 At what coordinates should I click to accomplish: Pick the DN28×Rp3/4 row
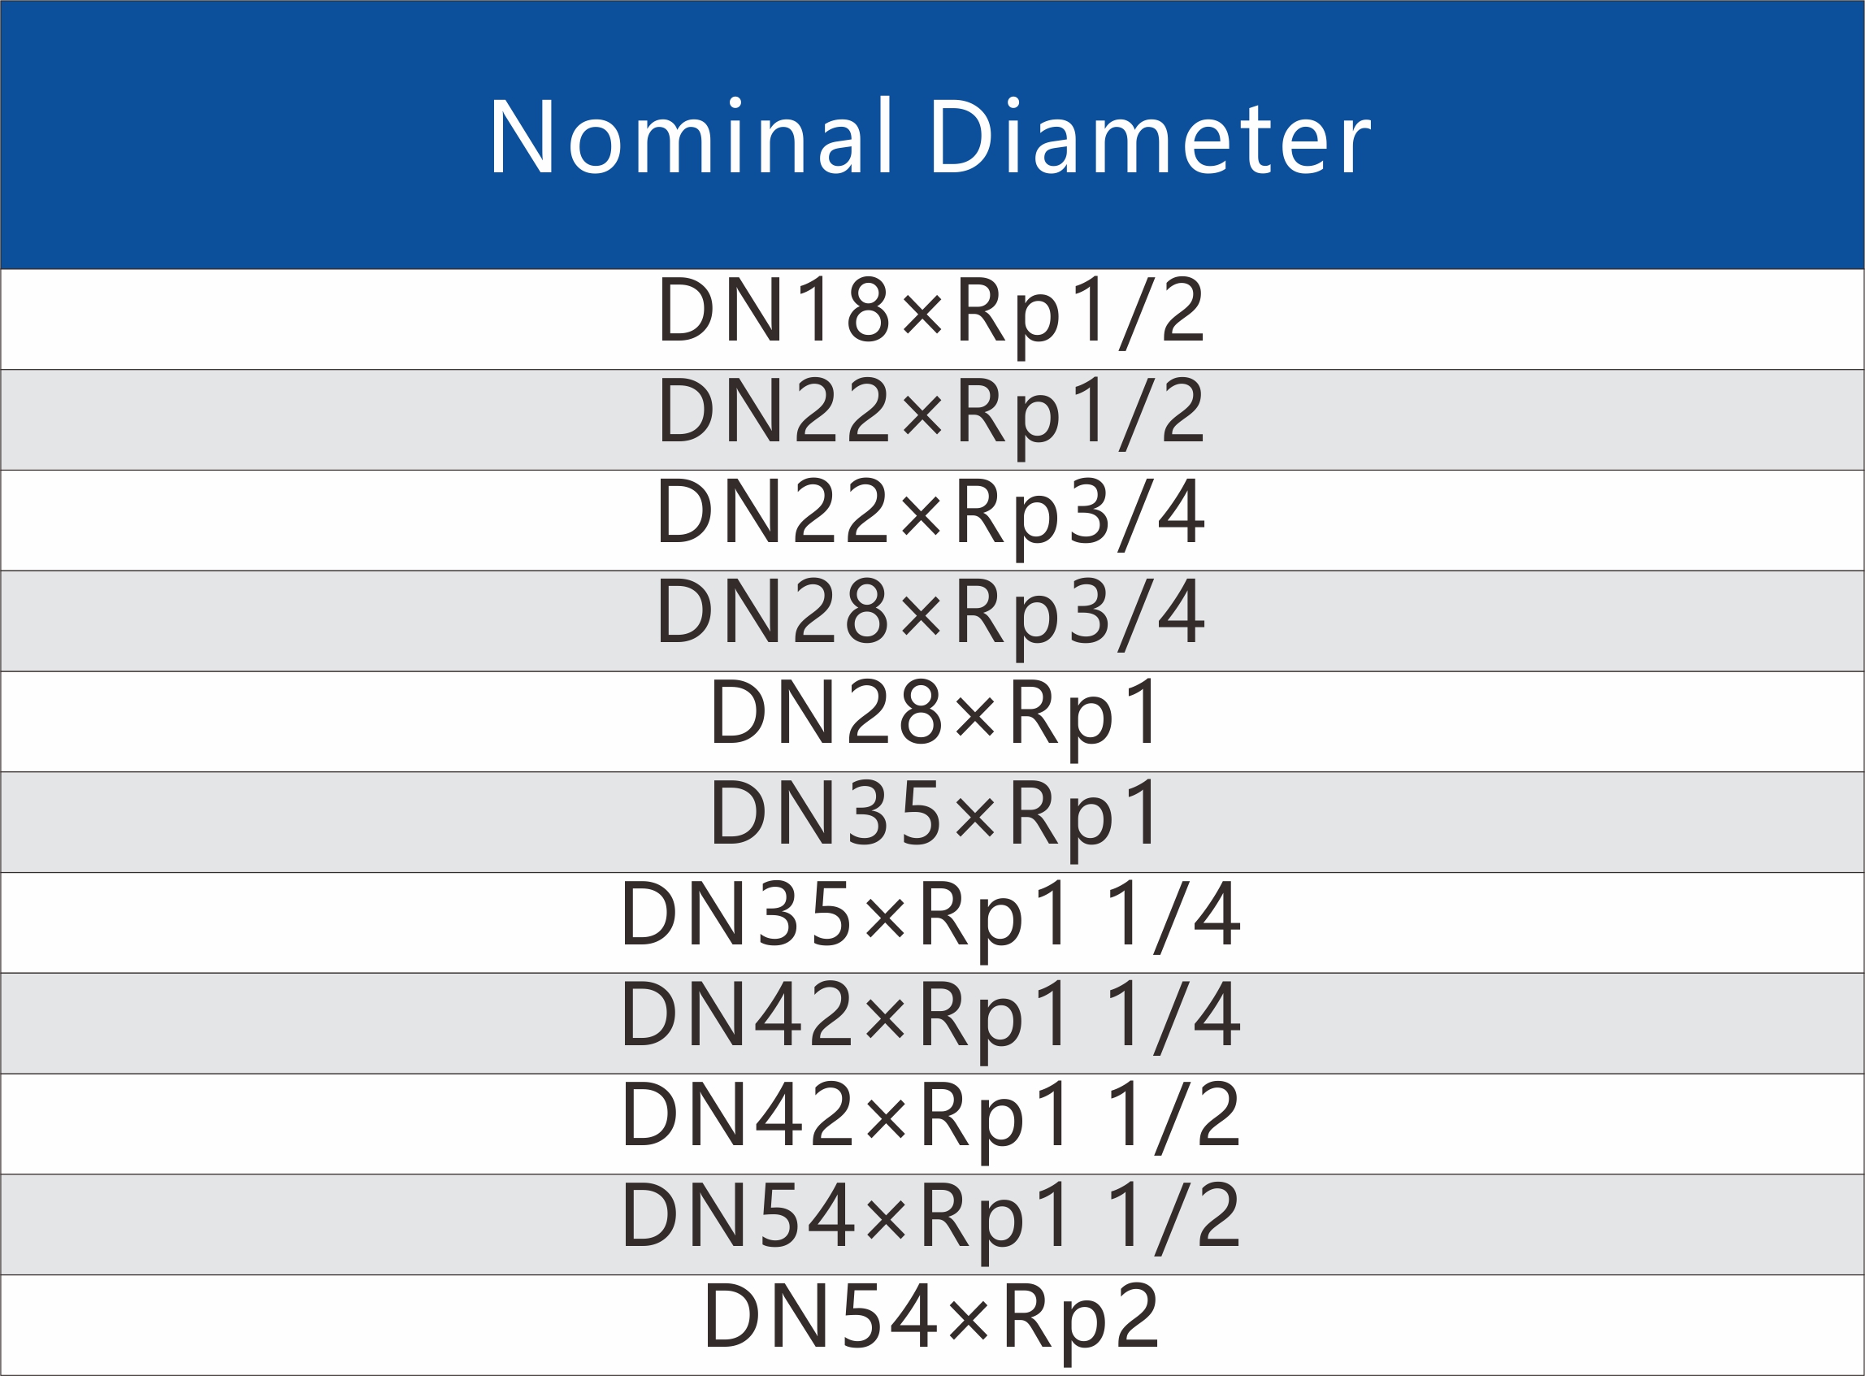(x=933, y=622)
